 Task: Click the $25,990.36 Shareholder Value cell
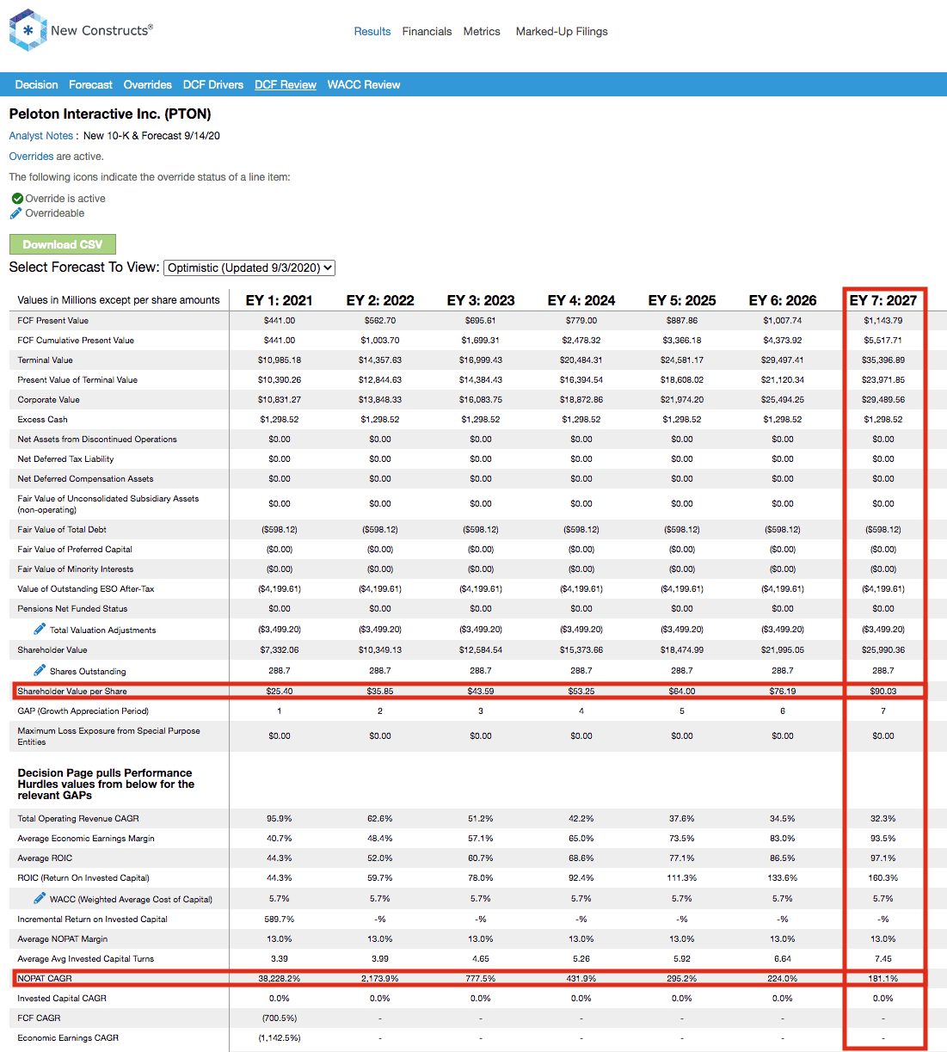(x=883, y=650)
